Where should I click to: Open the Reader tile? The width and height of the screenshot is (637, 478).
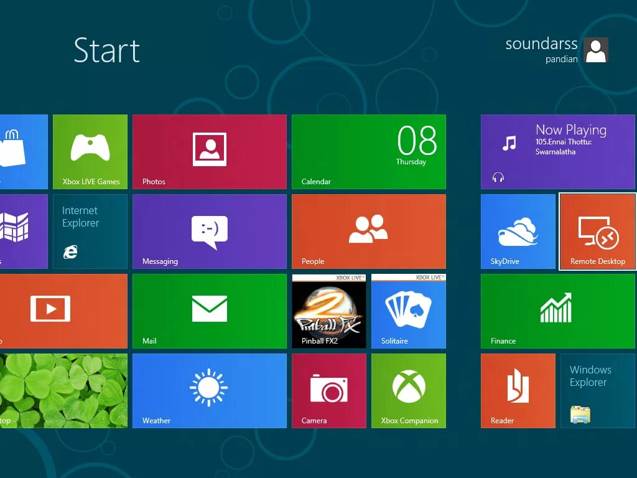518,391
